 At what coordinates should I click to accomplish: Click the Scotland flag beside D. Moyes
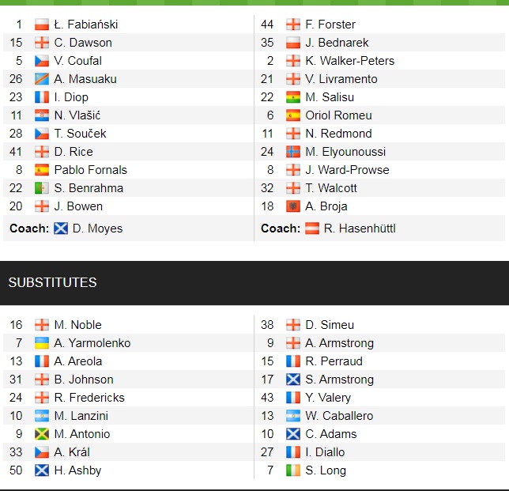(61, 229)
